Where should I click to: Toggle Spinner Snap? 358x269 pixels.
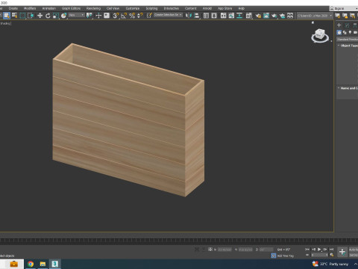(x=140, y=16)
